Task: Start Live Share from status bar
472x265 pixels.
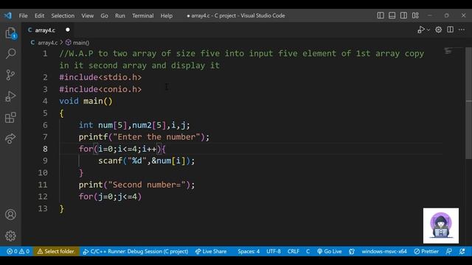Action: [x=211, y=251]
